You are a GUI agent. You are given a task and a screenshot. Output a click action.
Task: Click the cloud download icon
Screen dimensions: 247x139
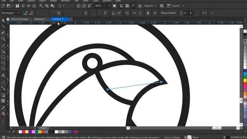[23, 6]
